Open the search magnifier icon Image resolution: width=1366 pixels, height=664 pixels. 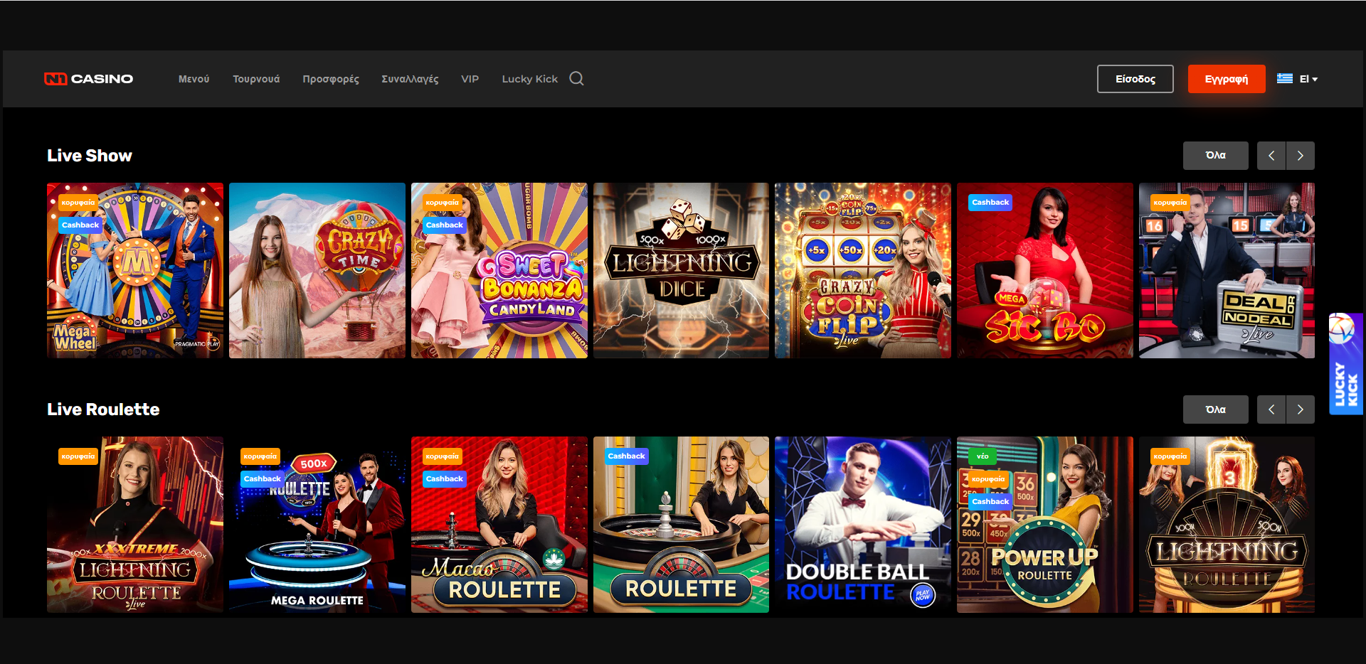pos(576,79)
